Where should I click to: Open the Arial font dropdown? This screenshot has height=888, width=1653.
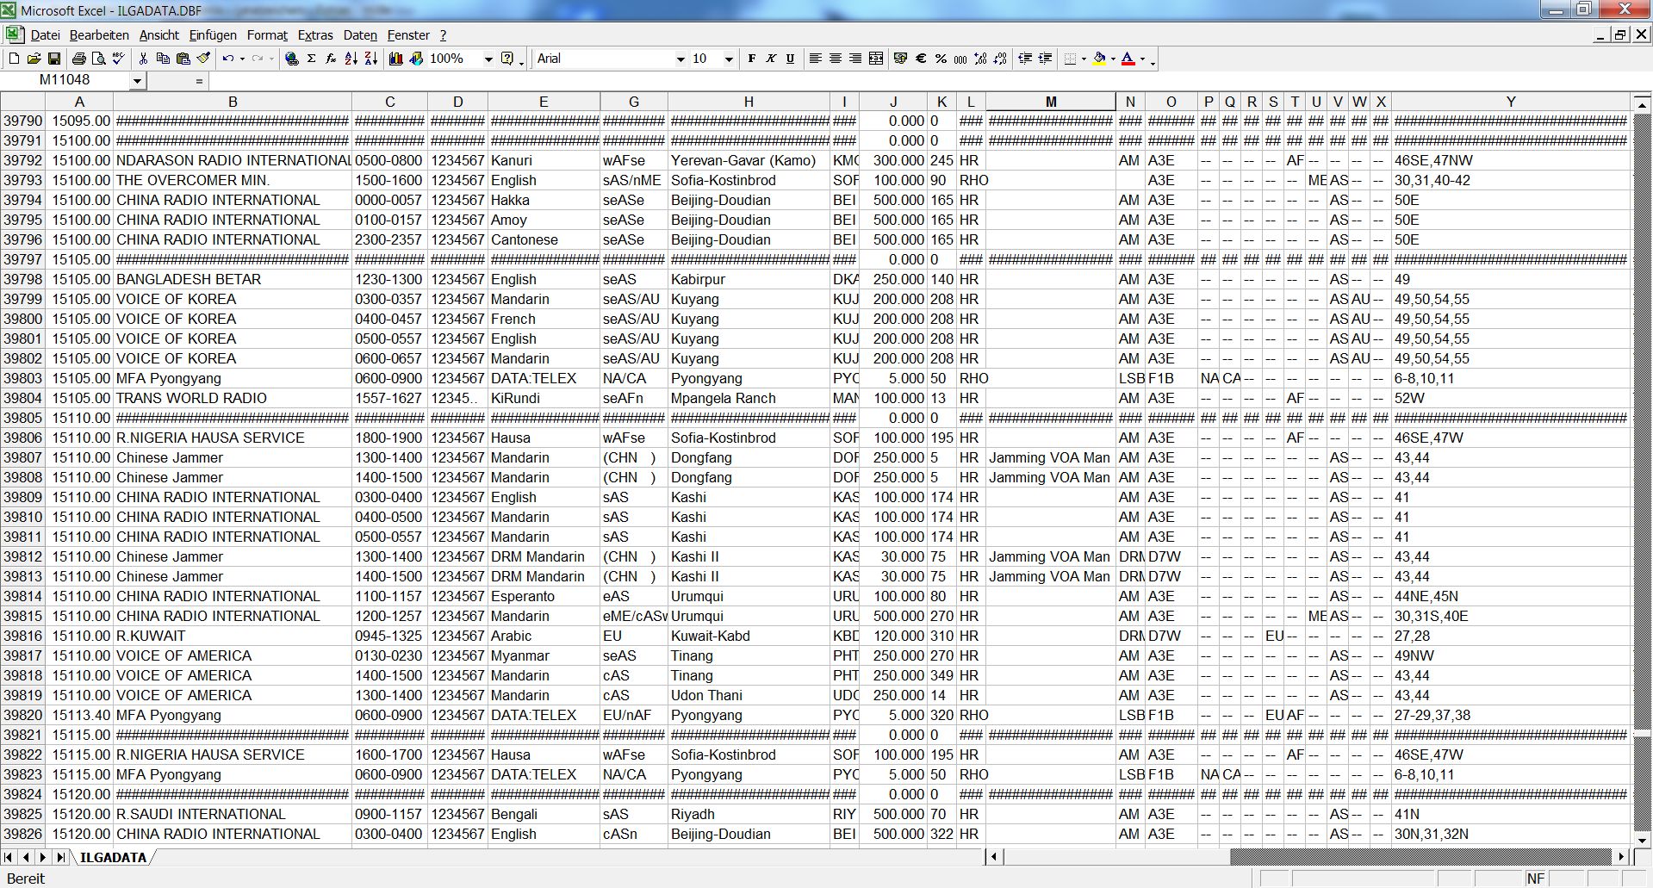pyautogui.click(x=680, y=59)
